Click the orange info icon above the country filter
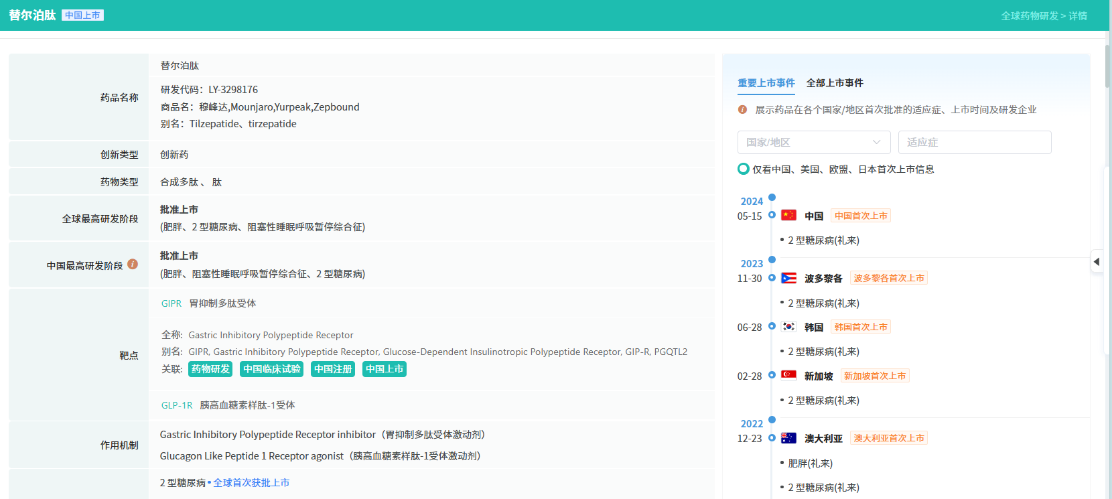The image size is (1112, 499). pos(742,109)
